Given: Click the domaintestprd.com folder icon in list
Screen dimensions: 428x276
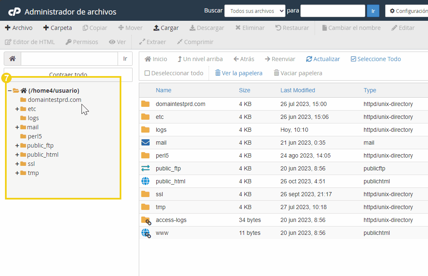Looking at the screenshot, I should pyautogui.click(x=145, y=104).
